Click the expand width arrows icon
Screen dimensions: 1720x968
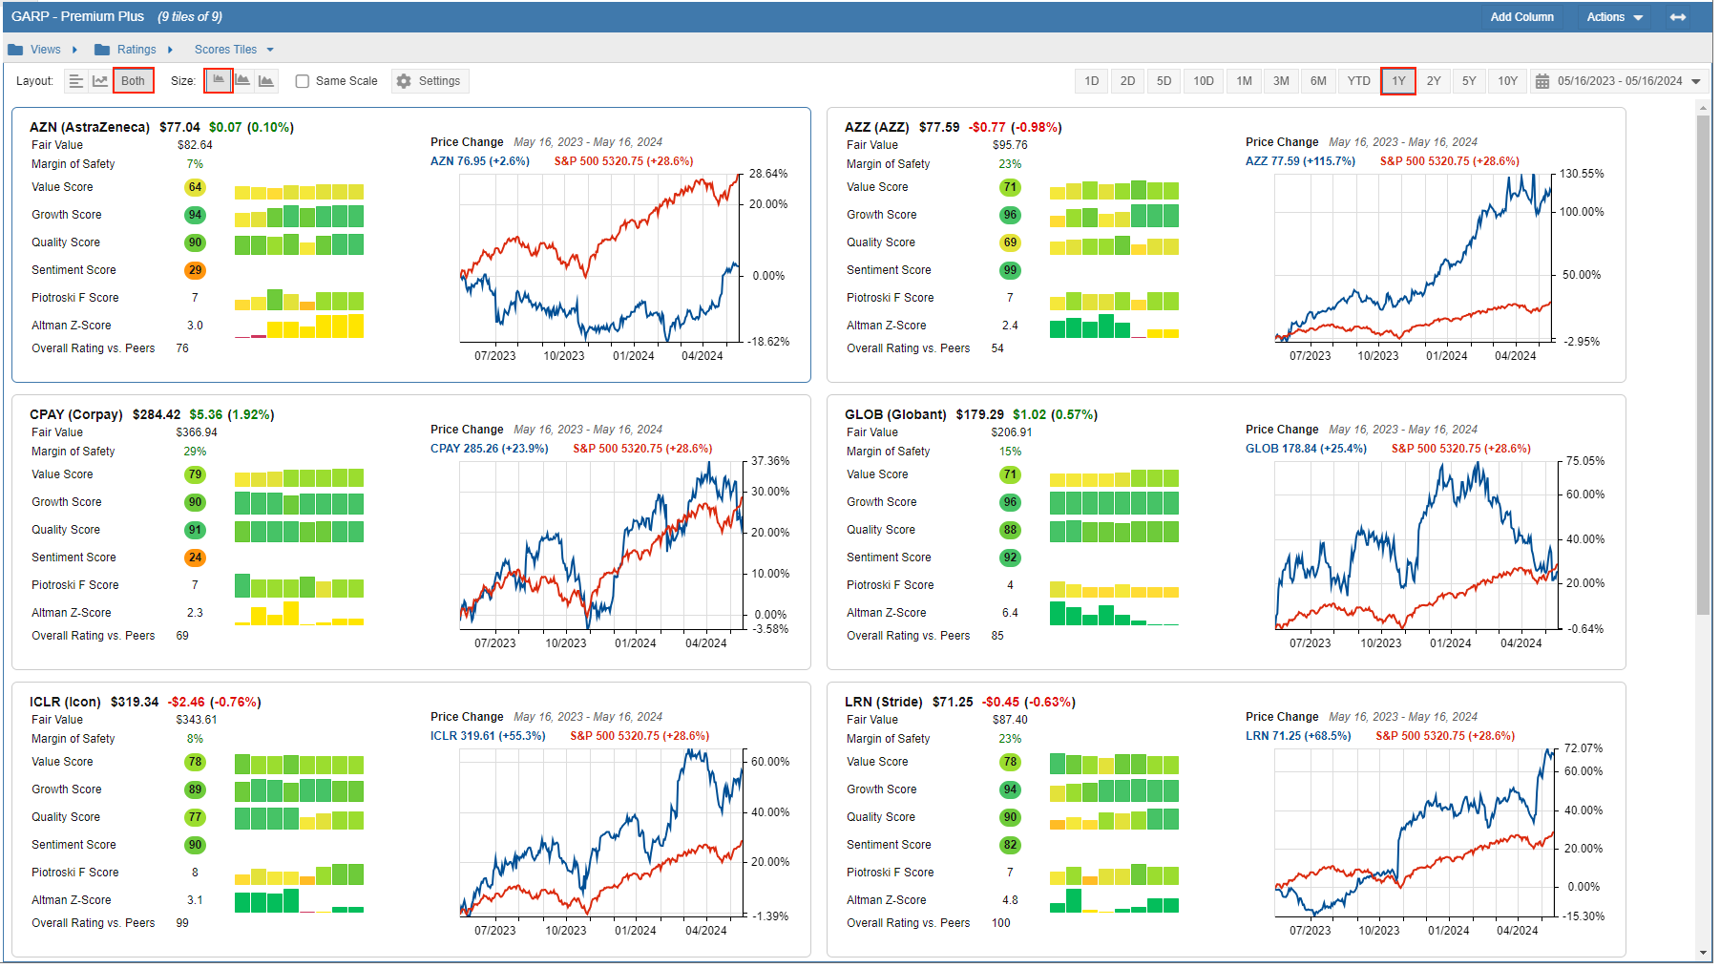1678,17
